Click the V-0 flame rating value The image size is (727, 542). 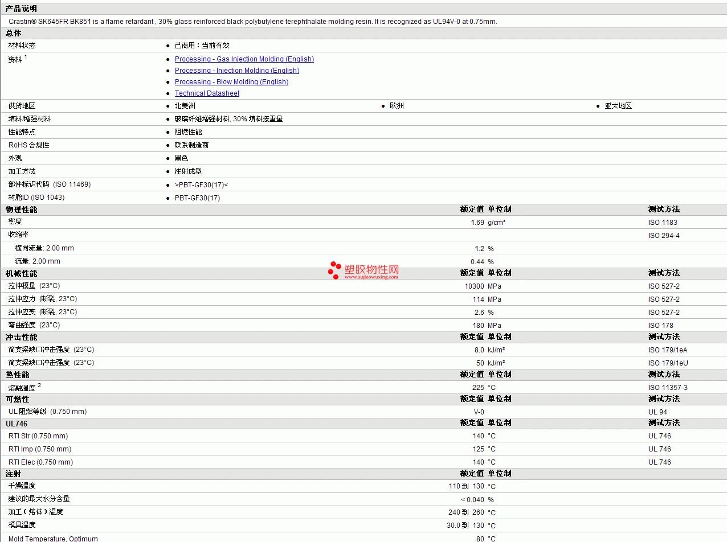[479, 412]
